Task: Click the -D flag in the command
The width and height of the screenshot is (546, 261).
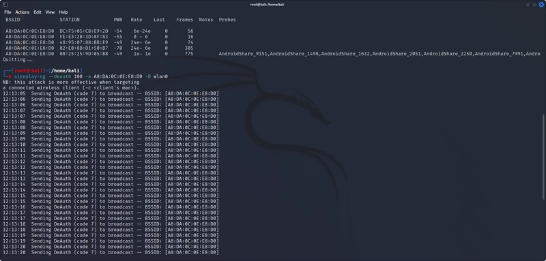Action: click(x=147, y=76)
